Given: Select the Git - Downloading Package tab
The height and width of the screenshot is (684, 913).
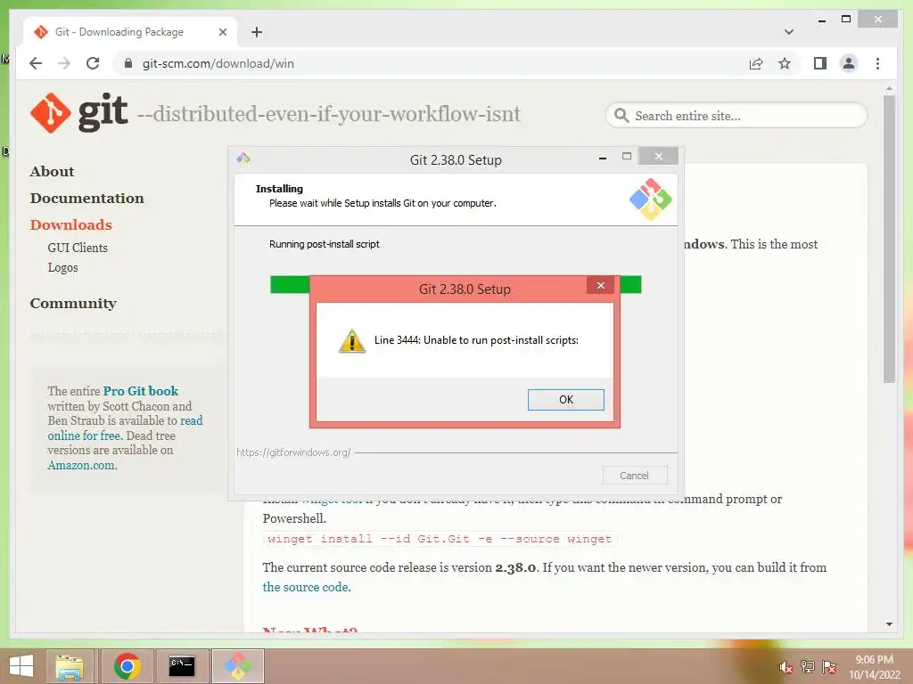Looking at the screenshot, I should tap(130, 32).
